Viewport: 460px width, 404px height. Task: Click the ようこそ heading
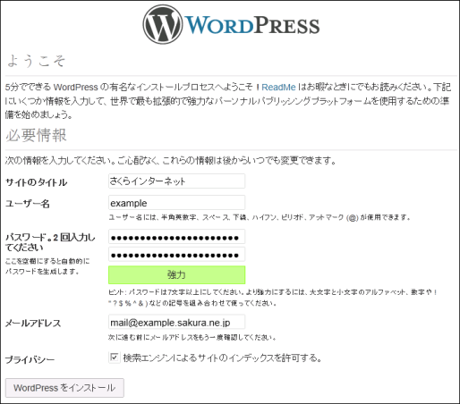tap(36, 61)
